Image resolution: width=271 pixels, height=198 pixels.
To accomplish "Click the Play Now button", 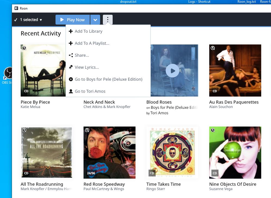I will [73, 20].
